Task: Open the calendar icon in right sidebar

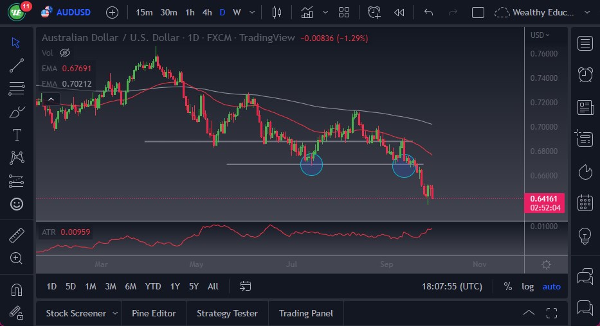Action: point(585,203)
